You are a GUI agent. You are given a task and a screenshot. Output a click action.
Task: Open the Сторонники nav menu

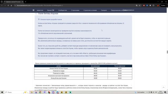(x=75, y=10)
